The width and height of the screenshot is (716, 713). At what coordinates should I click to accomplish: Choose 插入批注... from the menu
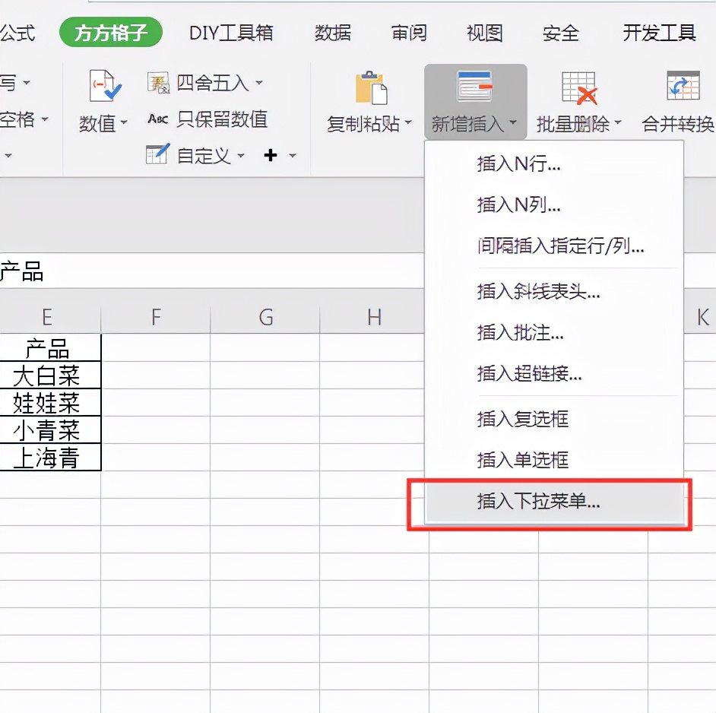(x=554, y=332)
